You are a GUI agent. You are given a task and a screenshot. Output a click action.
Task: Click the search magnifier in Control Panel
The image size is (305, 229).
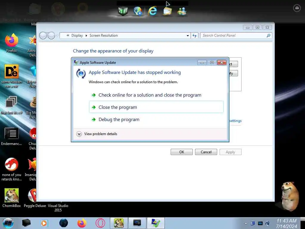268,35
